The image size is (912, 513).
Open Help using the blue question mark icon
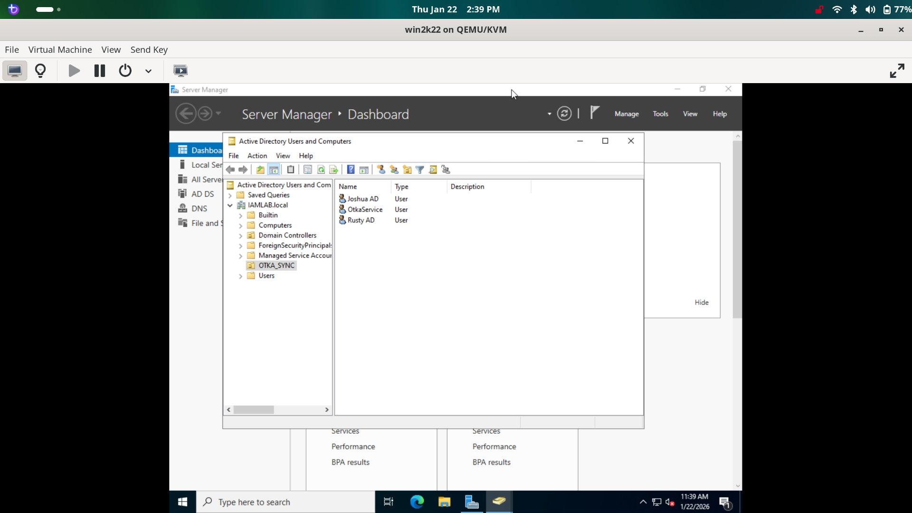pos(350,170)
